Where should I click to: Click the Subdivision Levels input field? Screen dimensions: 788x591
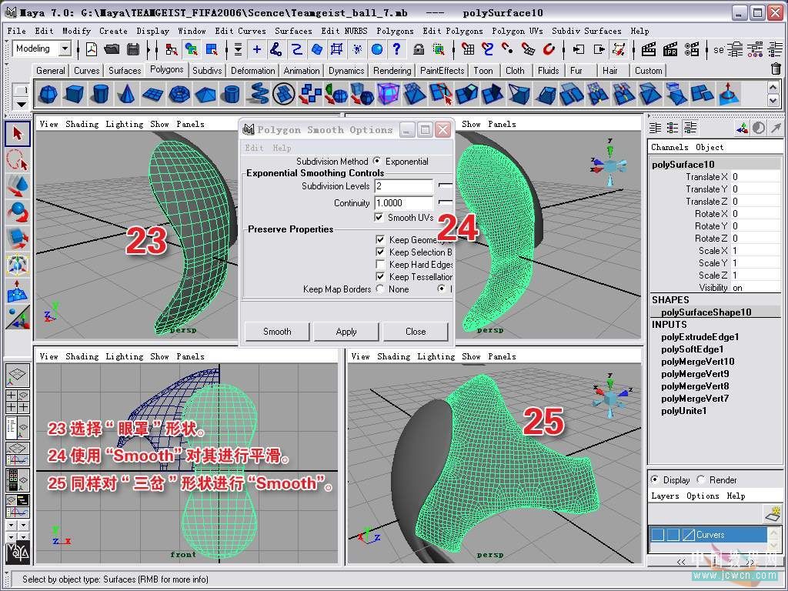[x=403, y=186]
